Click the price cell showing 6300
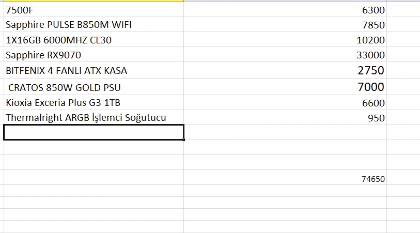The height and width of the screenshot is (233, 420). pyautogui.click(x=285, y=10)
